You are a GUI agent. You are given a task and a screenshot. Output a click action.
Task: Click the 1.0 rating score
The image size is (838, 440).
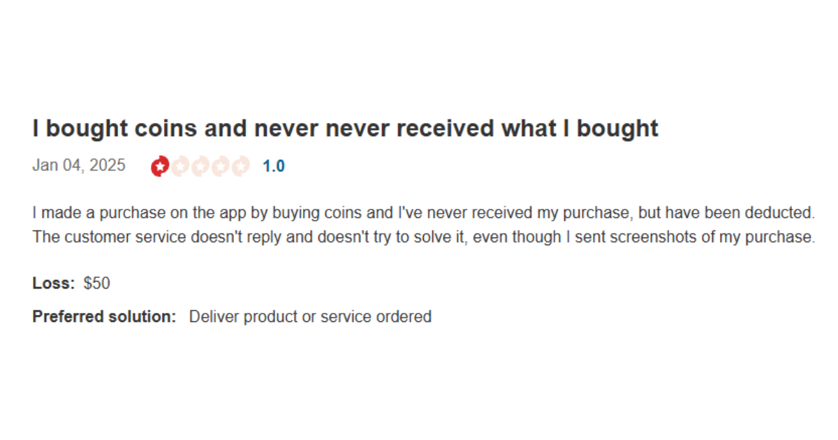(274, 166)
